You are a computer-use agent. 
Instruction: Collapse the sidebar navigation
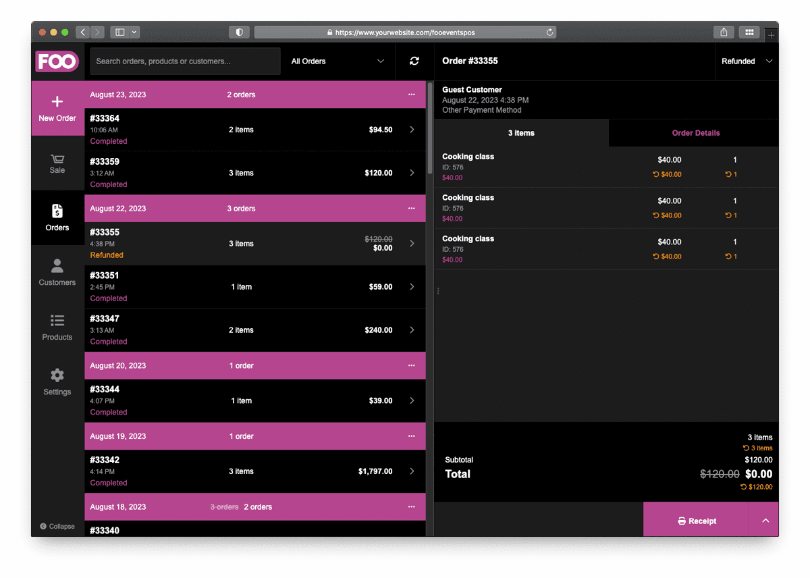click(57, 526)
